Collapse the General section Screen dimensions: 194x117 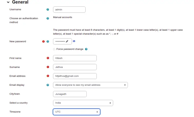(8, 2)
